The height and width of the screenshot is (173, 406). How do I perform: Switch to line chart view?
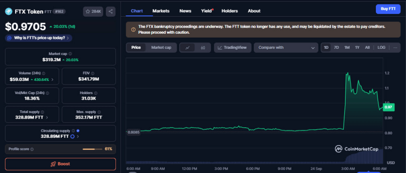[x=188, y=48]
